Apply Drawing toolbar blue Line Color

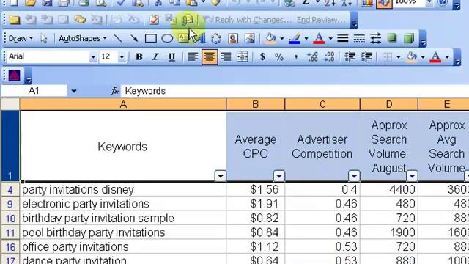pyautogui.click(x=295, y=38)
